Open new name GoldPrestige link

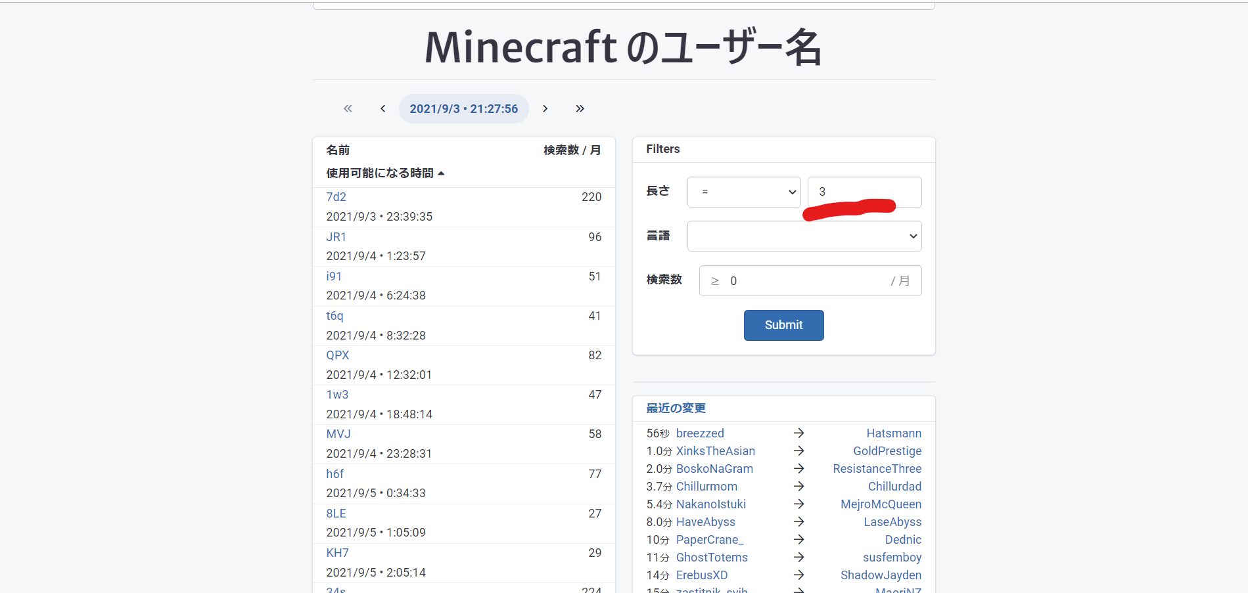pyautogui.click(x=887, y=451)
